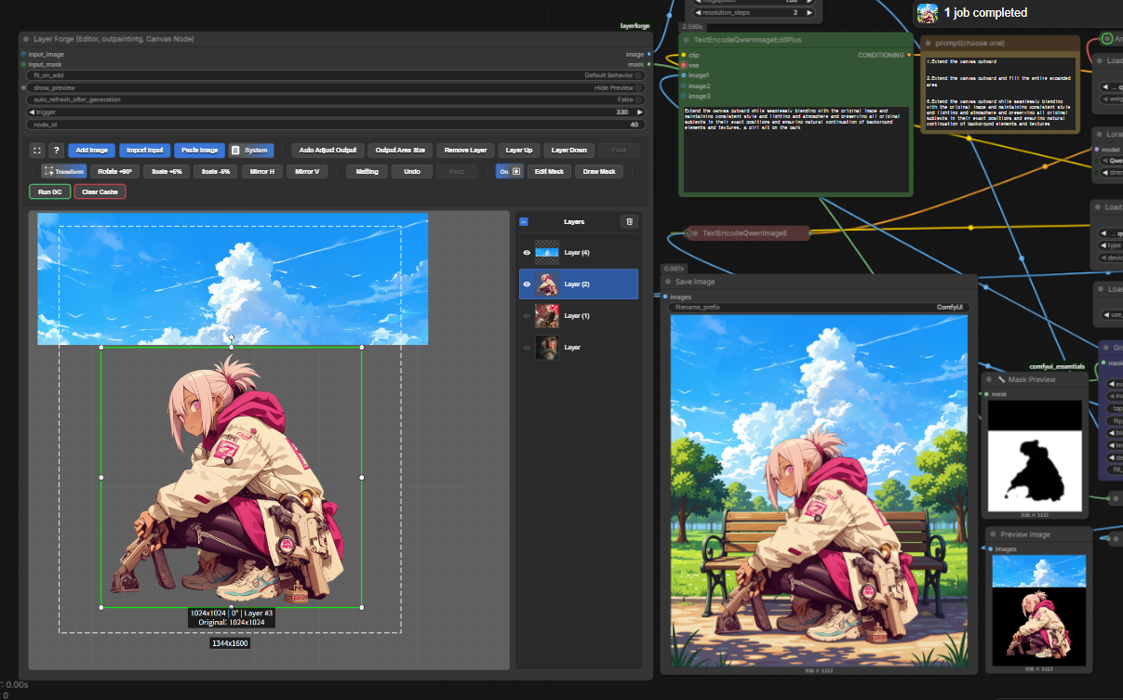The width and height of the screenshot is (1123, 700).
Task: Click the Add Image button
Action: click(91, 150)
